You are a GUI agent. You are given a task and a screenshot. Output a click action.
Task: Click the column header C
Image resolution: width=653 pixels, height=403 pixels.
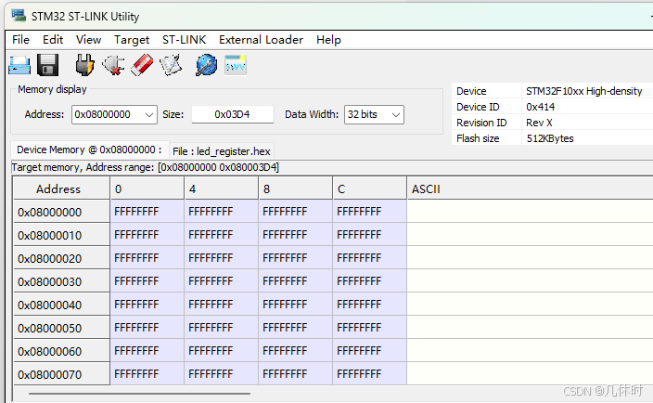pos(370,188)
